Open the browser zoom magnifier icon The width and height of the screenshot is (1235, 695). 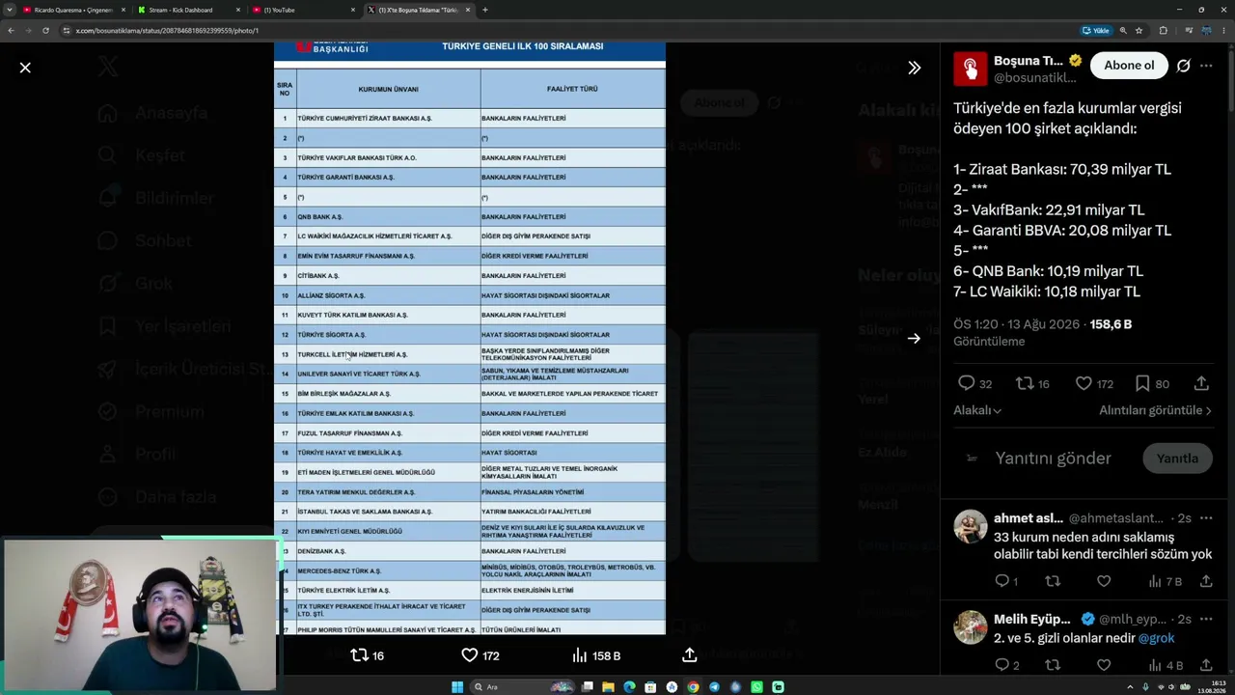click(x=1123, y=31)
